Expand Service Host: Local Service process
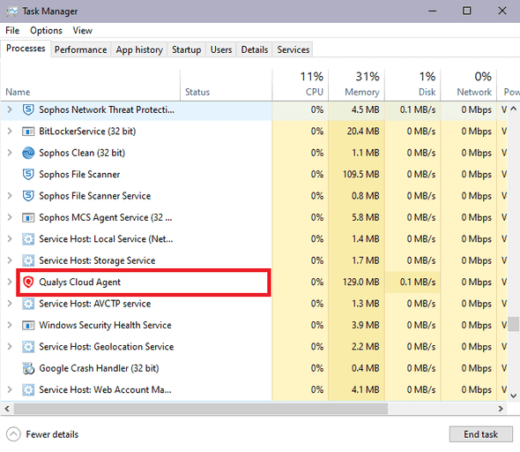Image resolution: width=520 pixels, height=452 pixels. (x=10, y=239)
